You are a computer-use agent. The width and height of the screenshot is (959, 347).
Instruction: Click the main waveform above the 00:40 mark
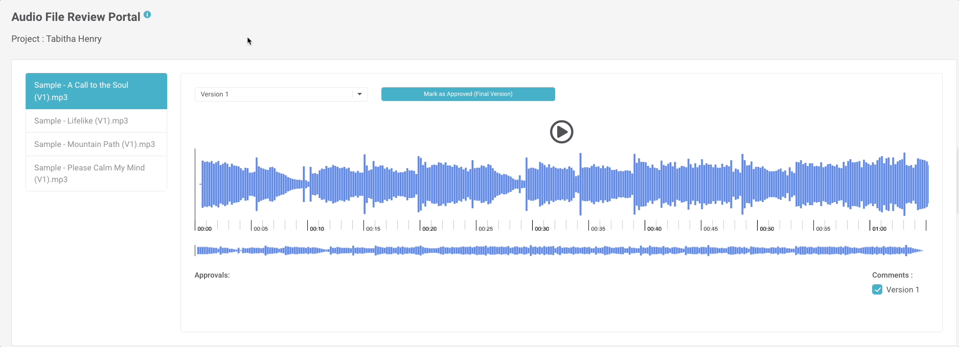point(645,184)
